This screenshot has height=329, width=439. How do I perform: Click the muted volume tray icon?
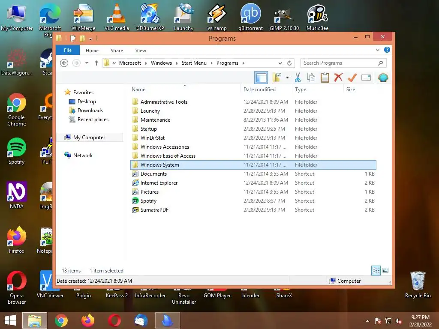click(x=399, y=321)
